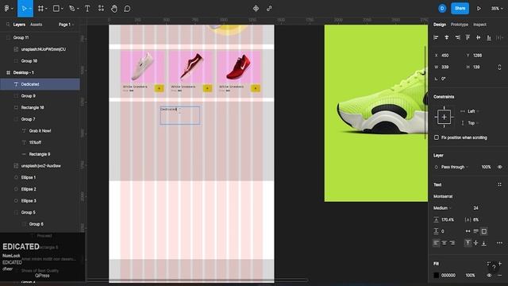Image resolution: width=508 pixels, height=286 pixels.
Task: Switch to the Layers tab
Action: pos(19,25)
